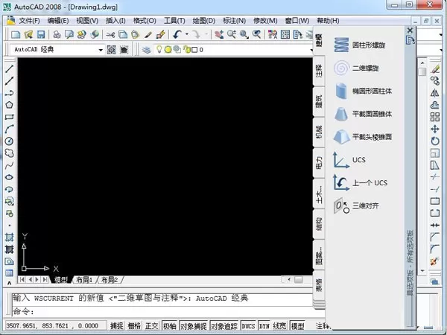Click the Match Properties brush icon
The height and width of the screenshot is (335, 447).
pyautogui.click(x=148, y=34)
